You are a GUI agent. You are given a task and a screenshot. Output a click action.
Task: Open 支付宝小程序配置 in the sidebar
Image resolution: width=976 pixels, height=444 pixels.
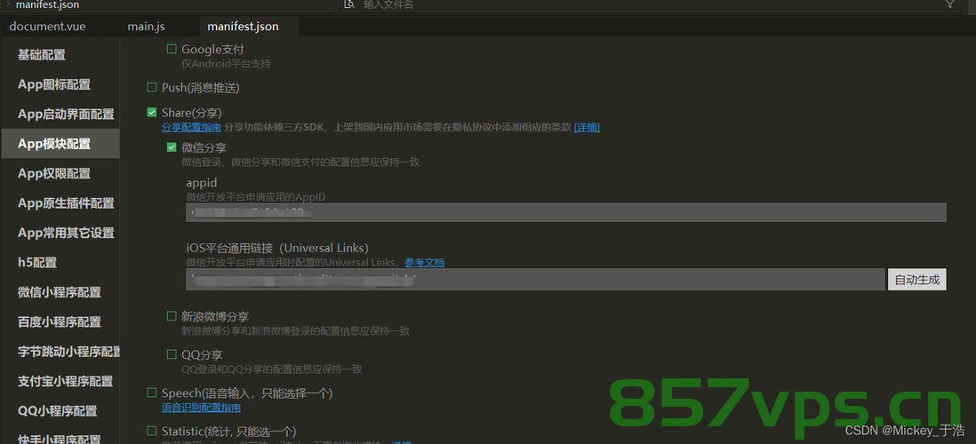click(x=66, y=381)
